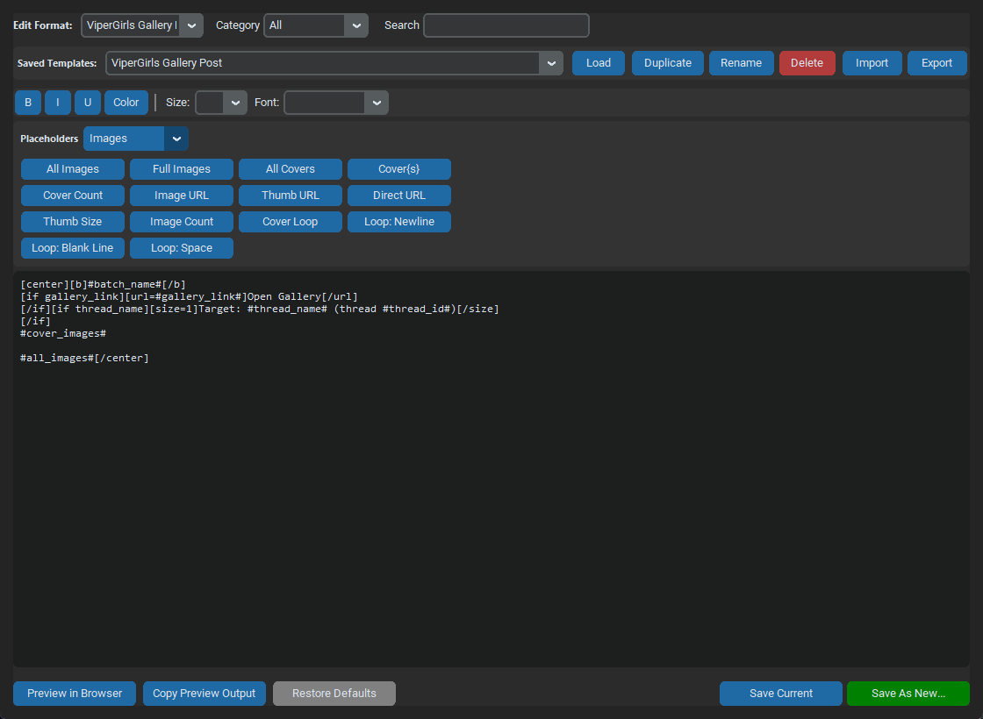Image resolution: width=983 pixels, height=719 pixels.
Task: Insert the Cover Loop placeholder
Action: pyautogui.click(x=291, y=222)
